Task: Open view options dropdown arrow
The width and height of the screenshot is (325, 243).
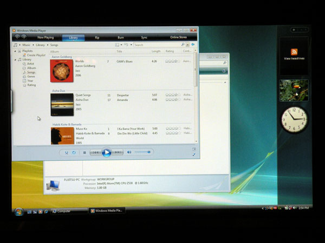Action: click(131, 45)
